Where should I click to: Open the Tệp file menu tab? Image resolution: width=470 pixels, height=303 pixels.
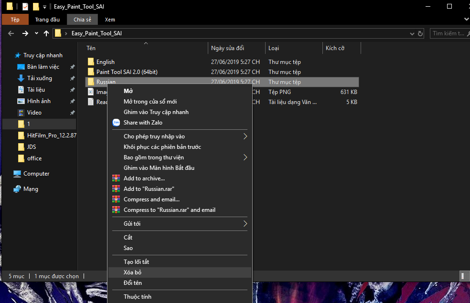(x=15, y=20)
